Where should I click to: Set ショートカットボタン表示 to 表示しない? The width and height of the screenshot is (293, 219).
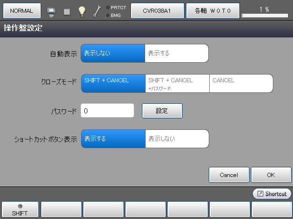tap(177, 139)
